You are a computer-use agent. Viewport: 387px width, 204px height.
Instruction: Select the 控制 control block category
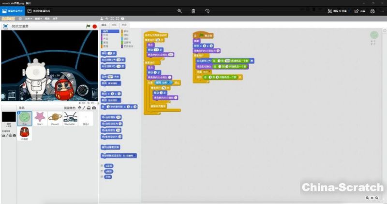tap(126, 35)
